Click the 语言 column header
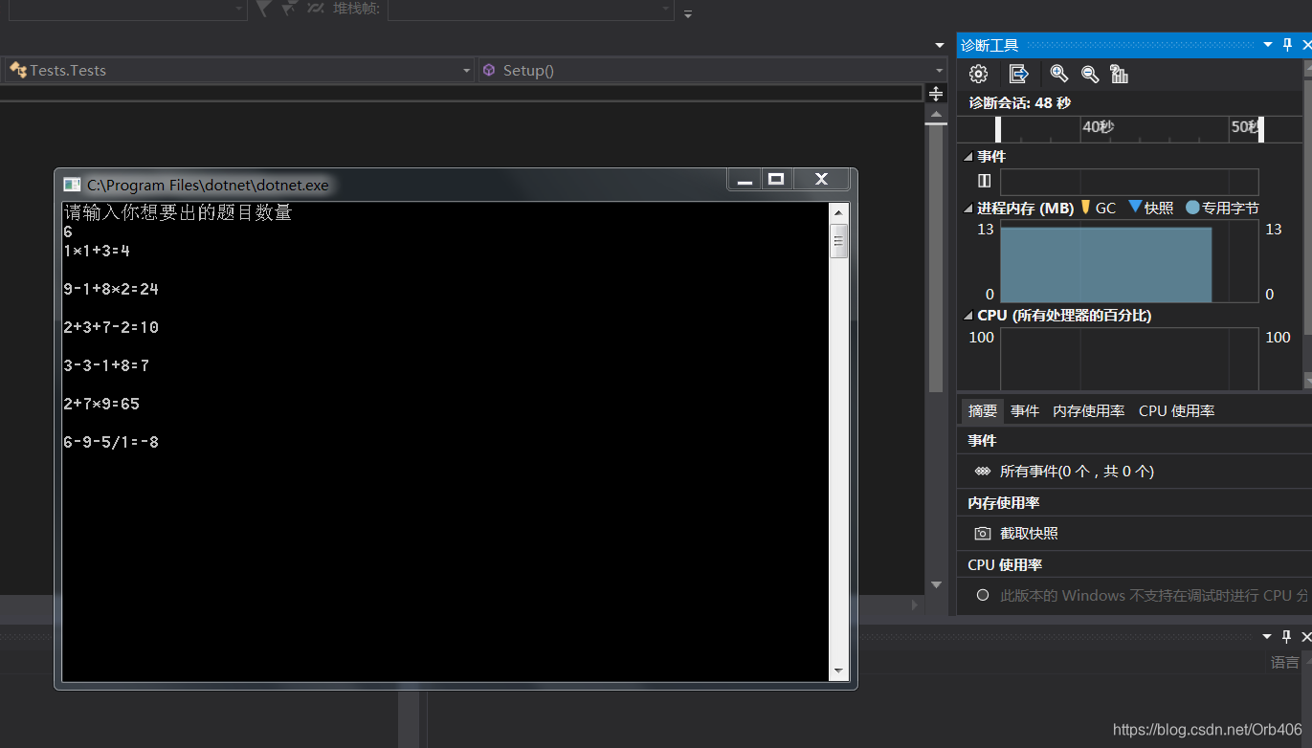Screen dimensions: 1312x748 (x=1285, y=662)
